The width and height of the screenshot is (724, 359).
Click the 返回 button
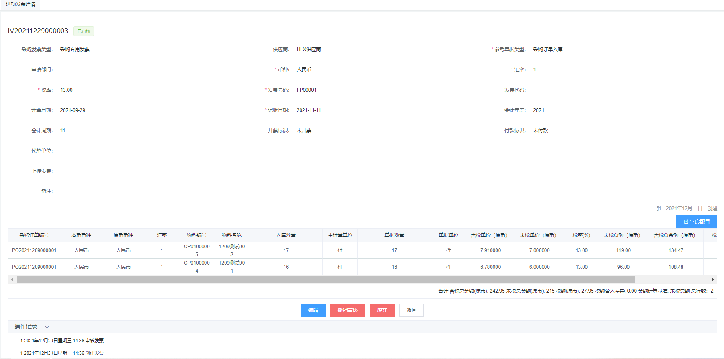pos(411,310)
